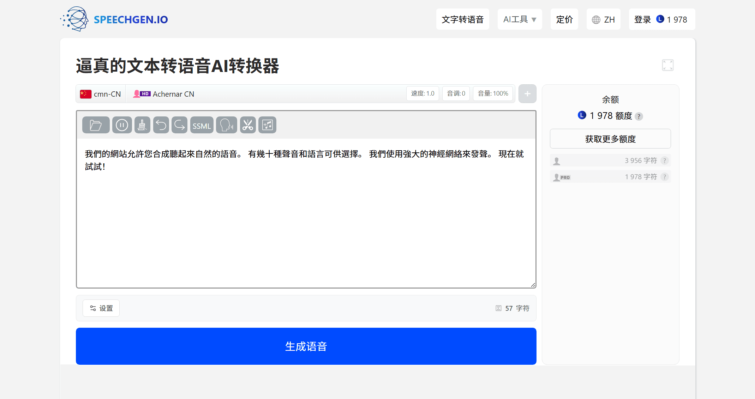This screenshot has width=755, height=399.
Task: Open the 设置 settings panel
Action: [101, 308]
